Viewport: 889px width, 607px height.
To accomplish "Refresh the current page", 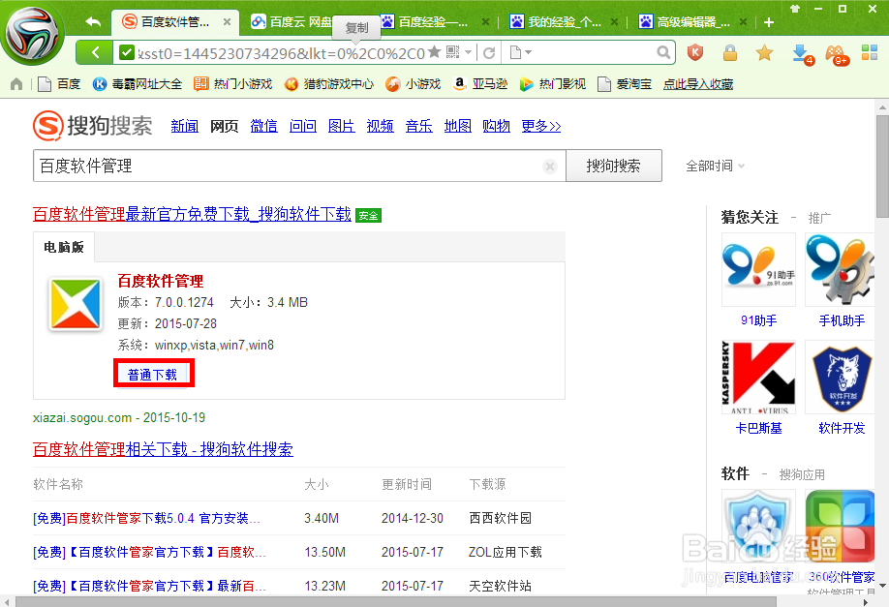I will point(488,52).
